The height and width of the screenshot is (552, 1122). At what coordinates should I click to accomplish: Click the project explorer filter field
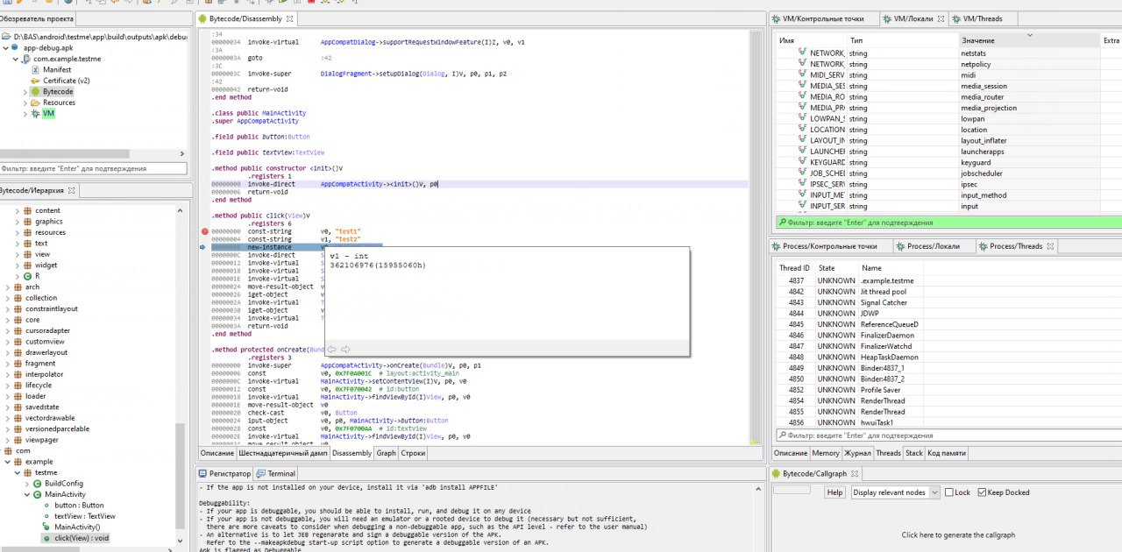coord(93,168)
